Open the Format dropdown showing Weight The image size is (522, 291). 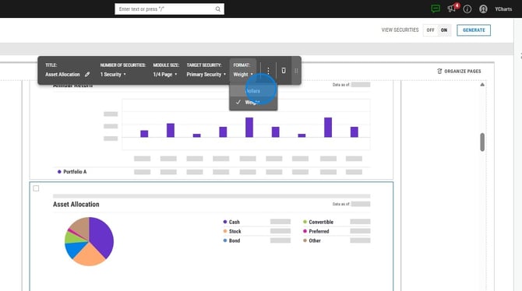tap(243, 74)
